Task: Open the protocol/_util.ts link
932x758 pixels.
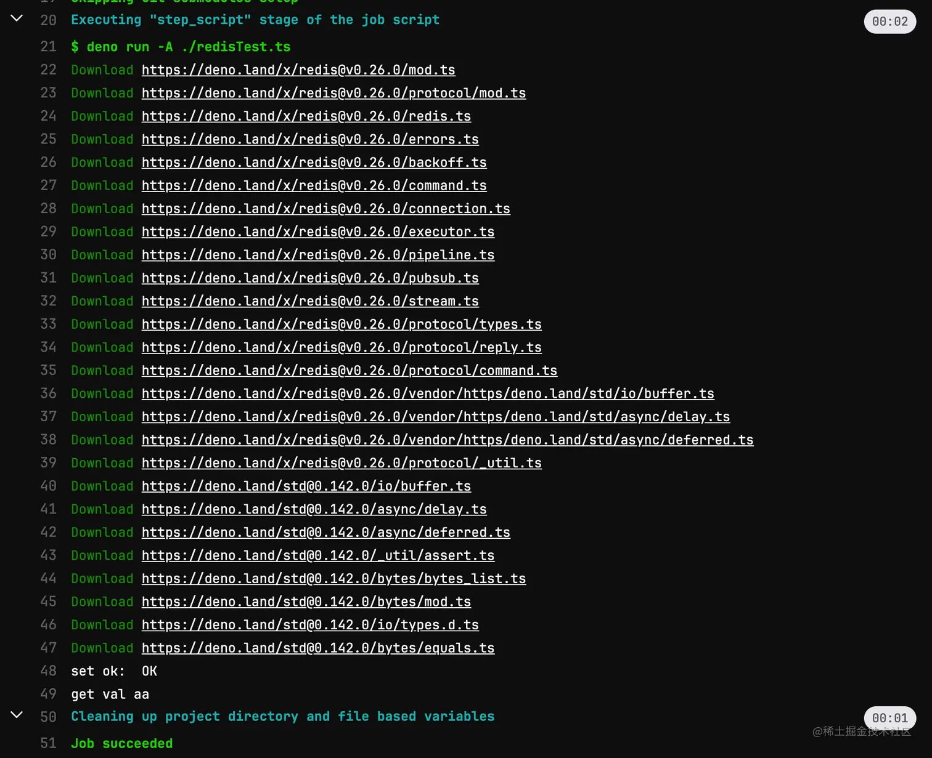Action: pos(341,463)
